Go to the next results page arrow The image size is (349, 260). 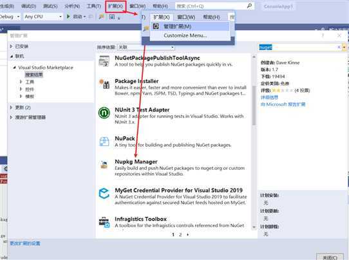[x=187, y=234]
